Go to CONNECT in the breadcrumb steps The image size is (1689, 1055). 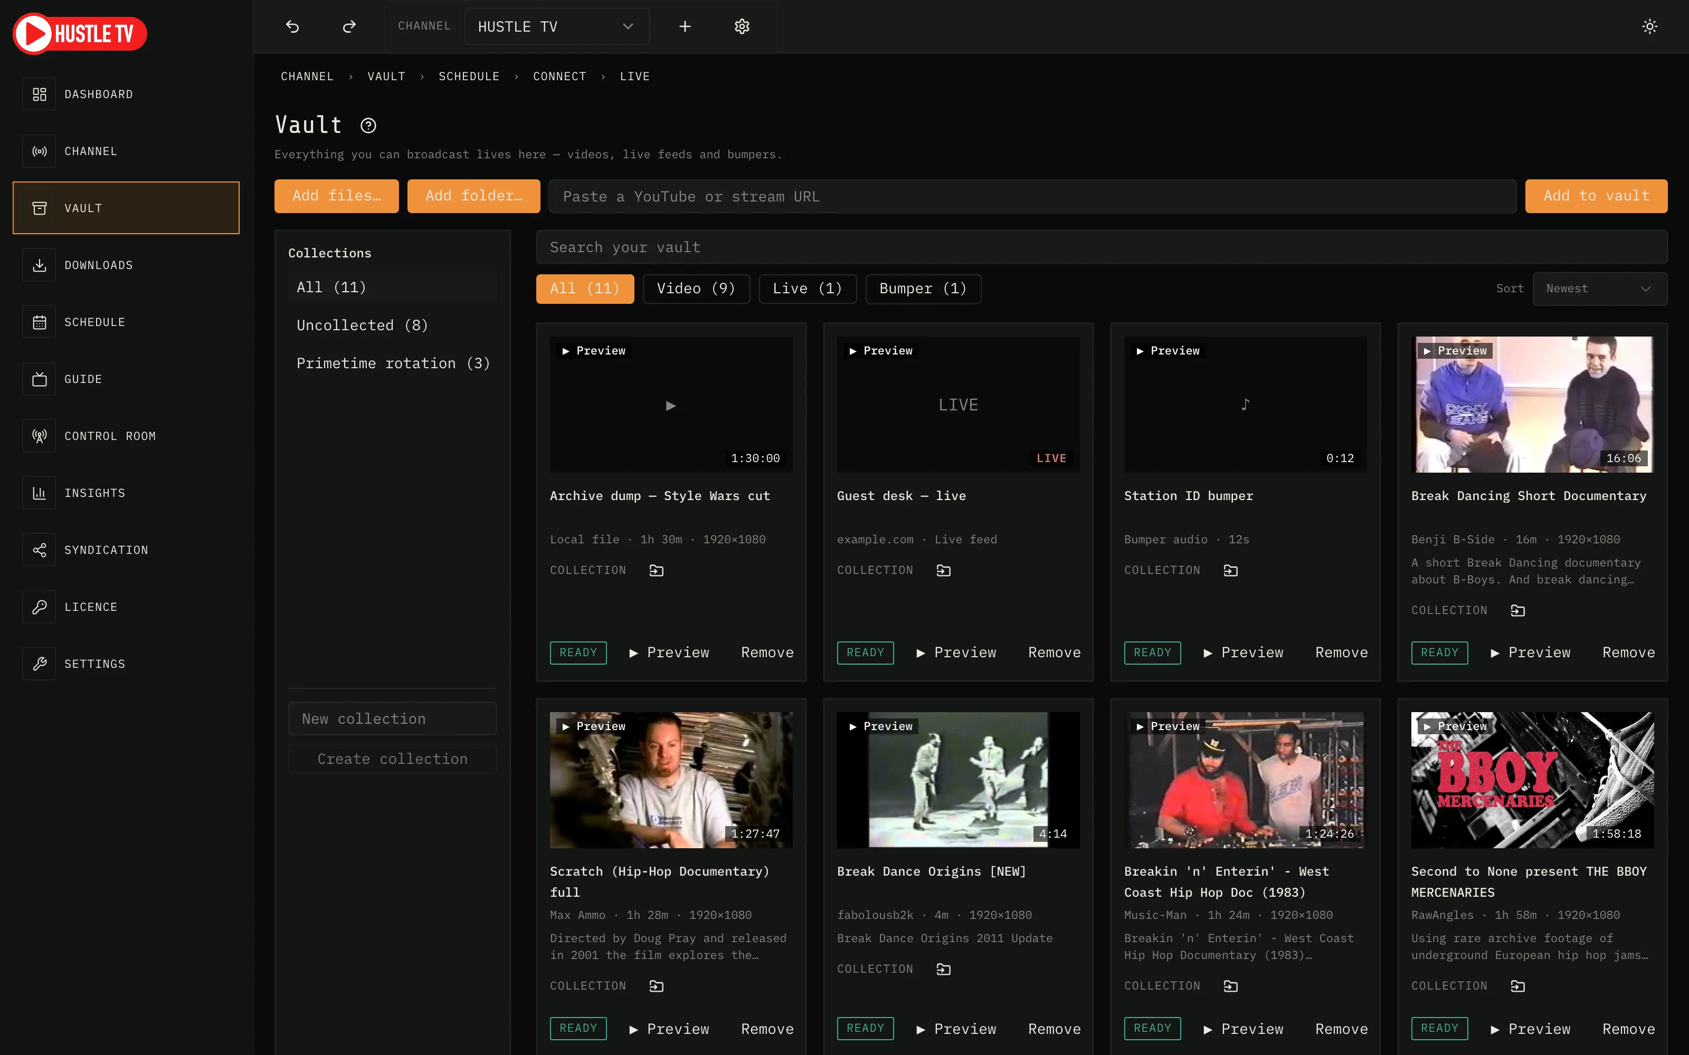(x=559, y=77)
